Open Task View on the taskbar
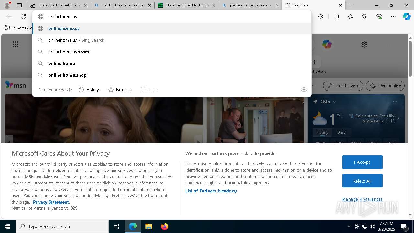 [116, 227]
